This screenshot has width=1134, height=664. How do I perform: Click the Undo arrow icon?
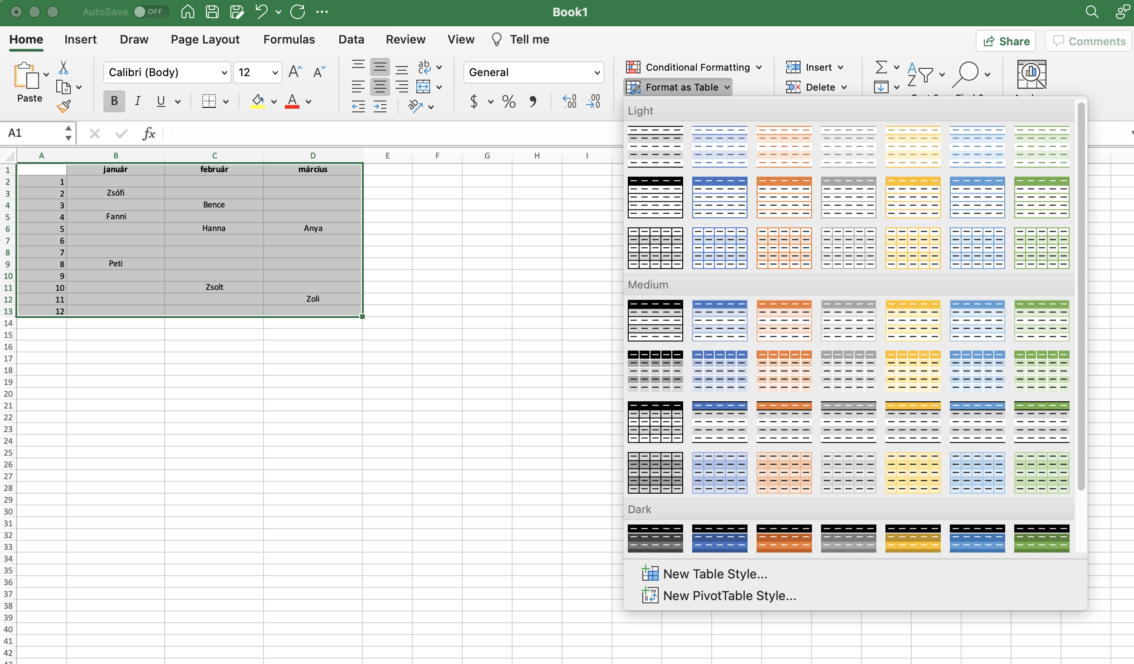tap(261, 12)
